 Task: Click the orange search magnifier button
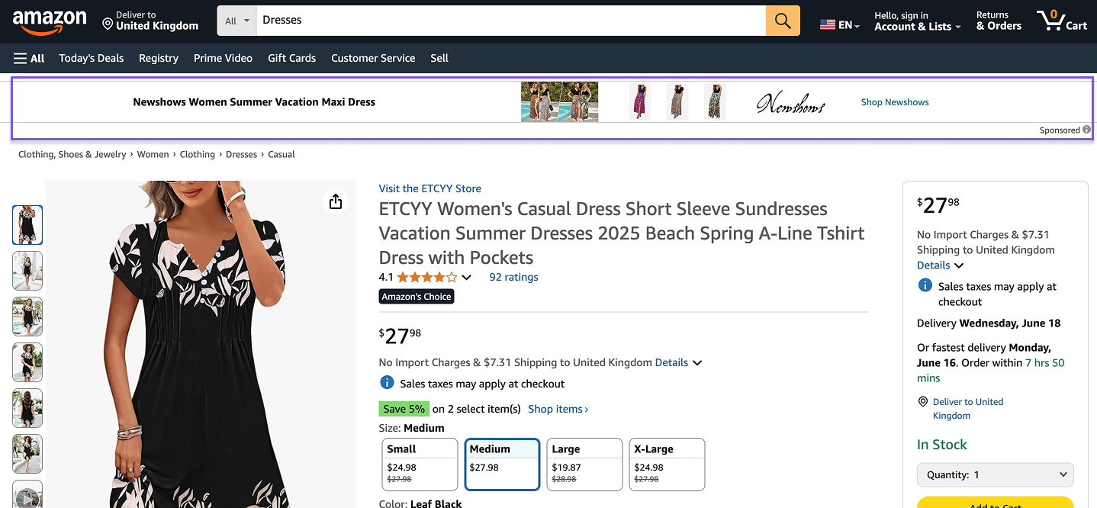pyautogui.click(x=783, y=21)
